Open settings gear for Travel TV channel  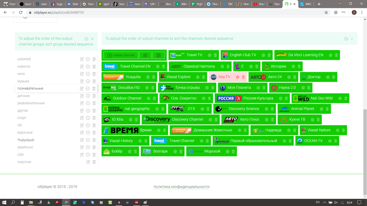tap(209, 55)
